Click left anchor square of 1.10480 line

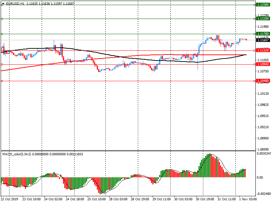(2, 81)
